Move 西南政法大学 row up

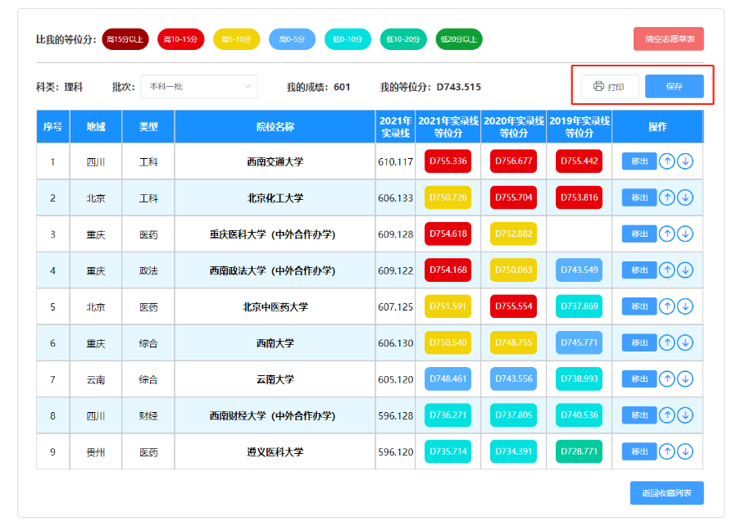(x=666, y=270)
